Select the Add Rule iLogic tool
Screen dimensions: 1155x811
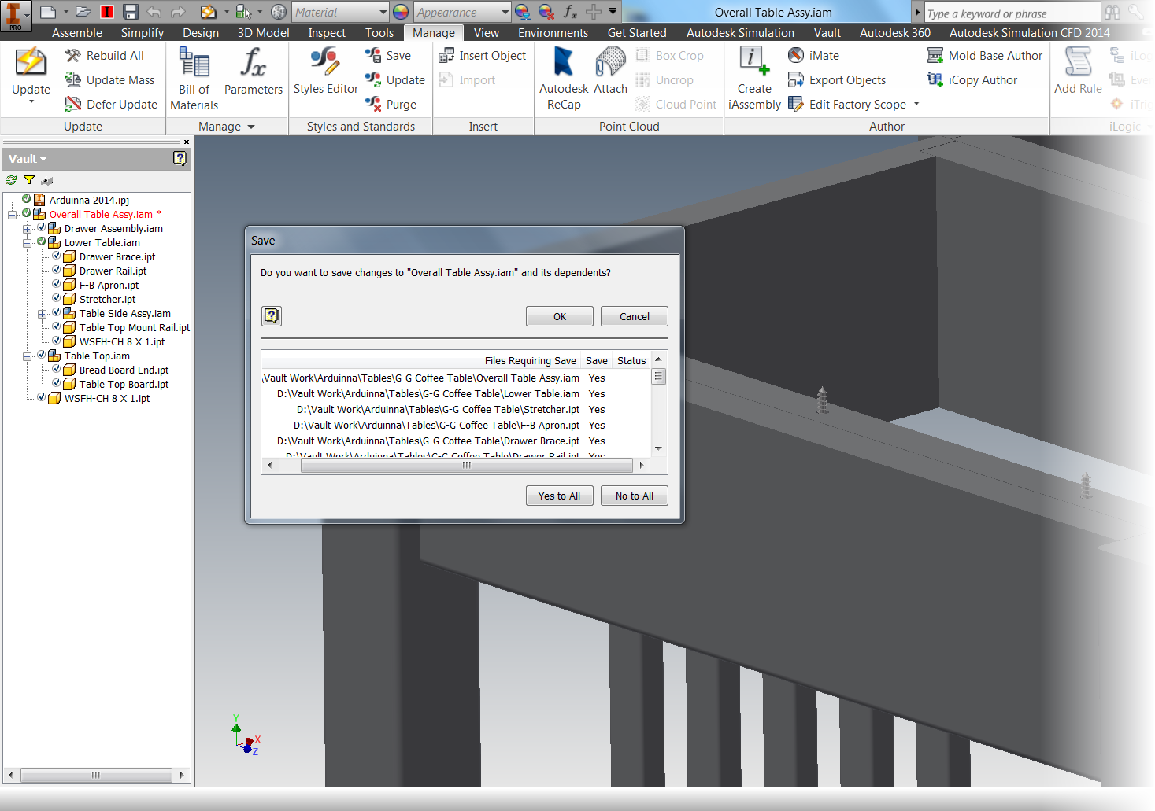(x=1076, y=71)
